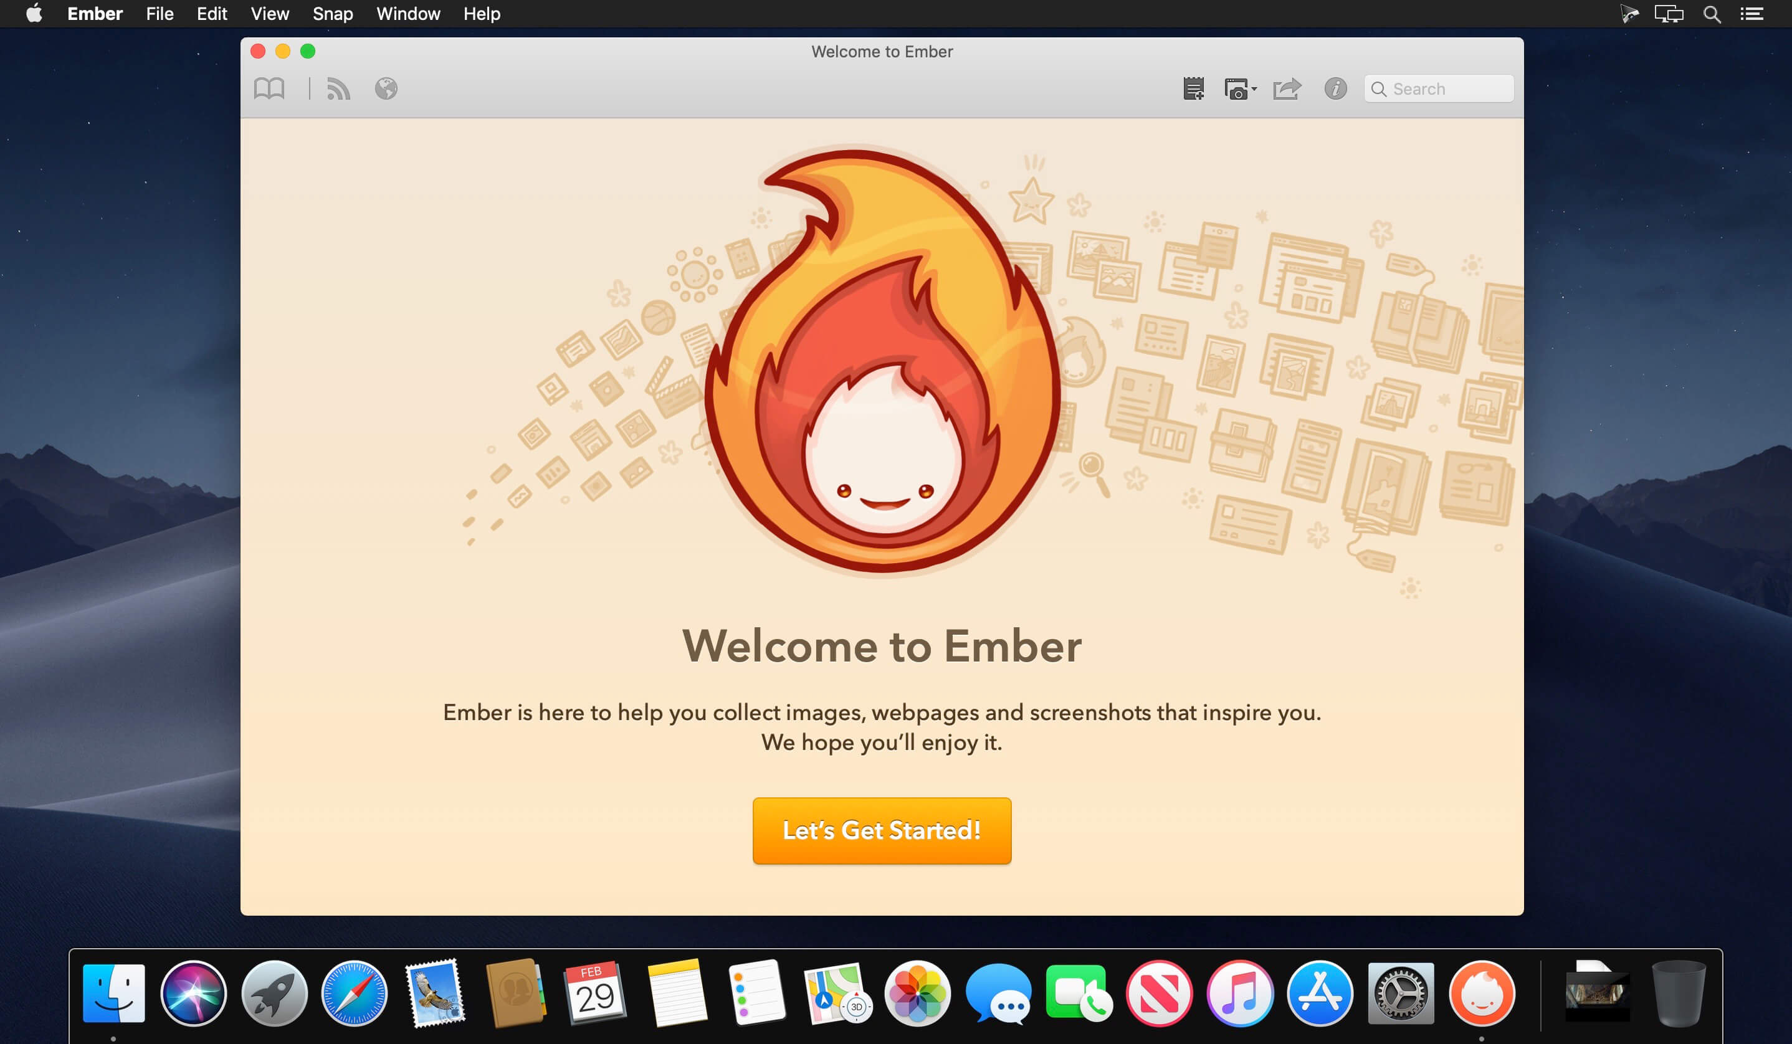Open the Snap camera dropdown in toolbar
The width and height of the screenshot is (1792, 1044).
click(x=1240, y=89)
